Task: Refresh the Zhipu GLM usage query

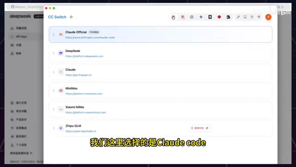Action: [207, 128]
